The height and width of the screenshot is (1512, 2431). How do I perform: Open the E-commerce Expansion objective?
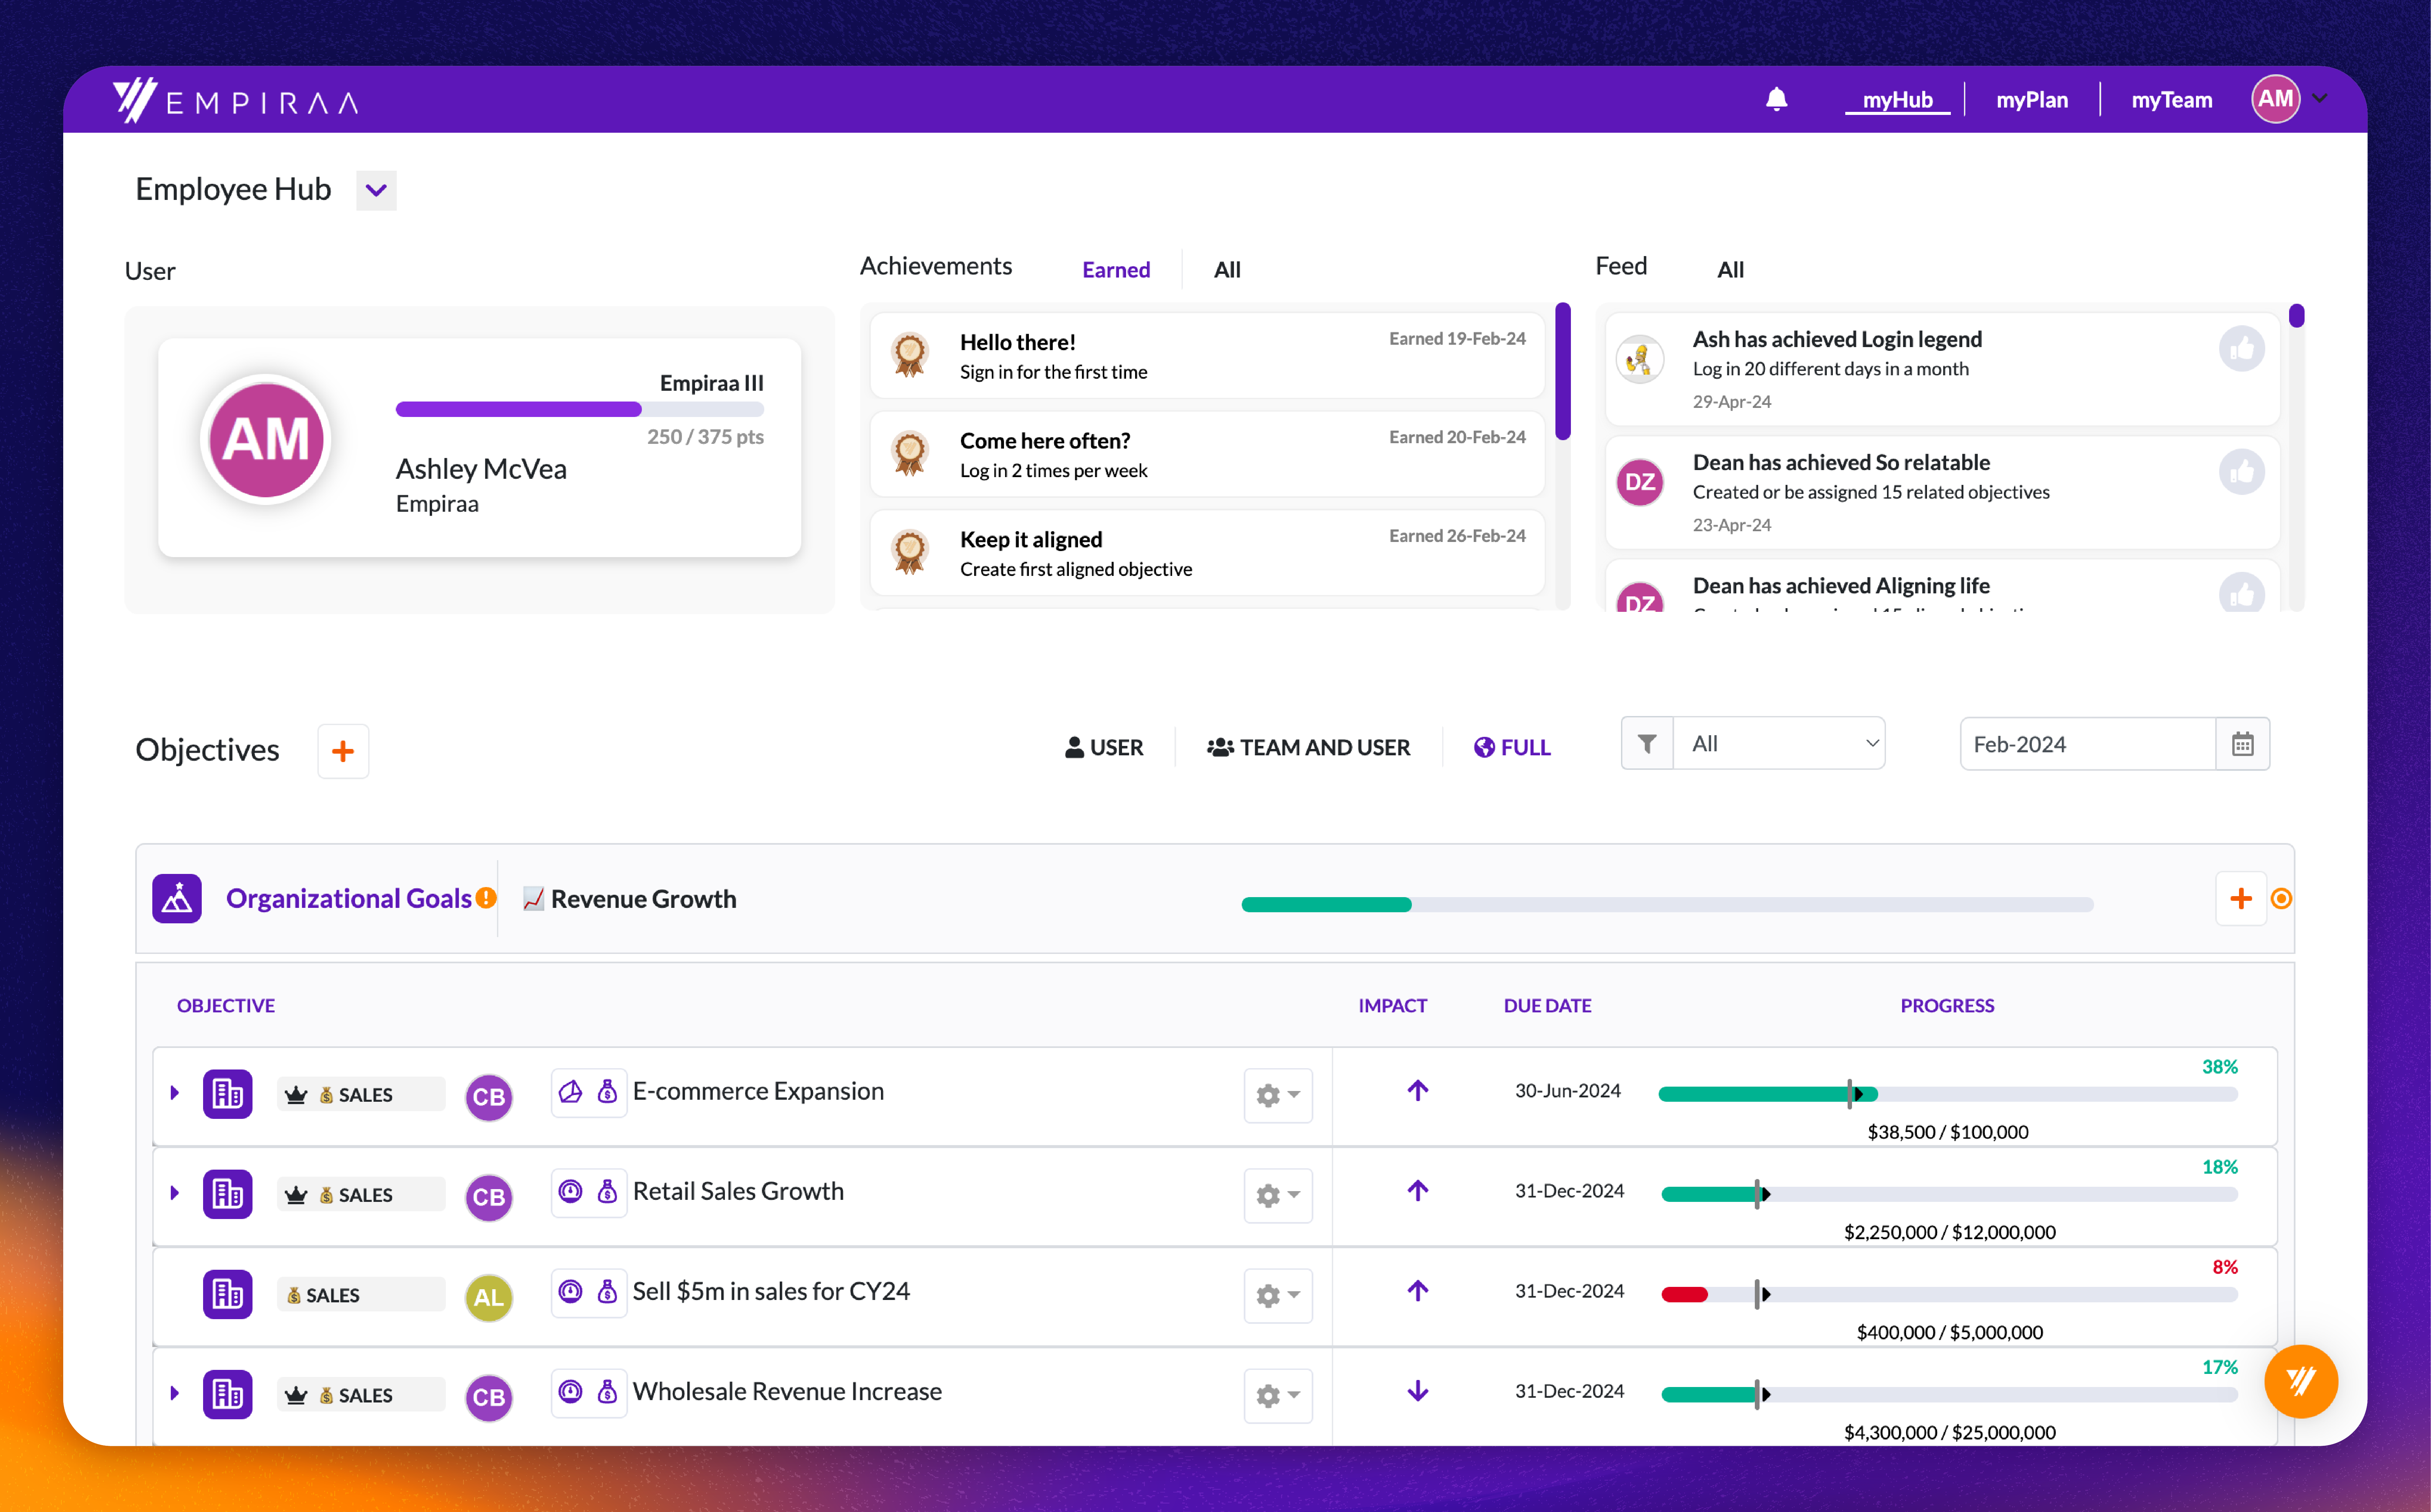(x=758, y=1091)
